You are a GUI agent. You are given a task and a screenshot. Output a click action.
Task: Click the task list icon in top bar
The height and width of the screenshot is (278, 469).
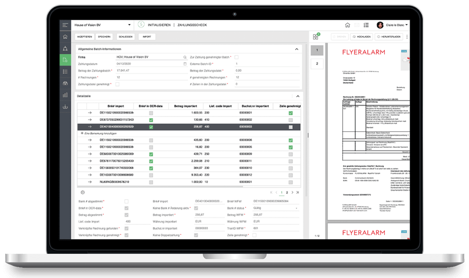[365, 25]
